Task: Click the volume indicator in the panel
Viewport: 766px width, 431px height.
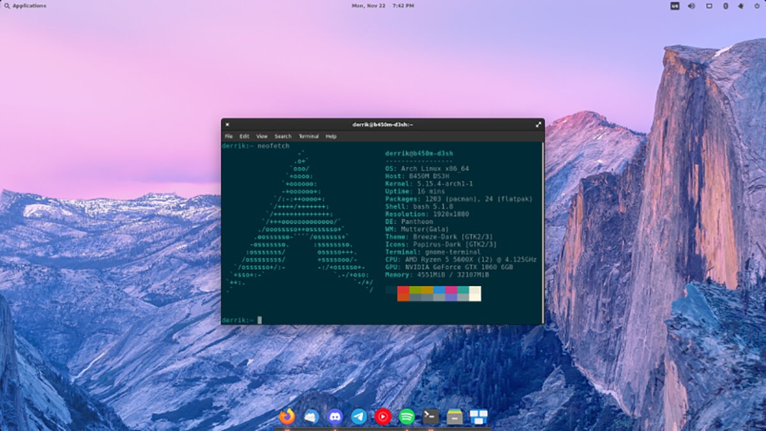Action: [691, 5]
